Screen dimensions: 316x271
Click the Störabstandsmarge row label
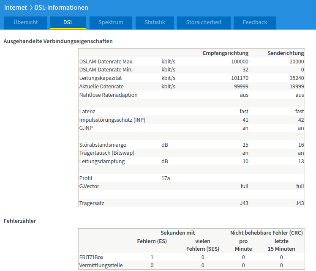[103, 145]
